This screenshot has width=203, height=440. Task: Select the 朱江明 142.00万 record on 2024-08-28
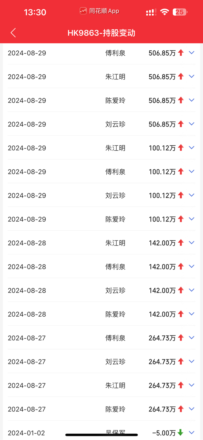101,243
